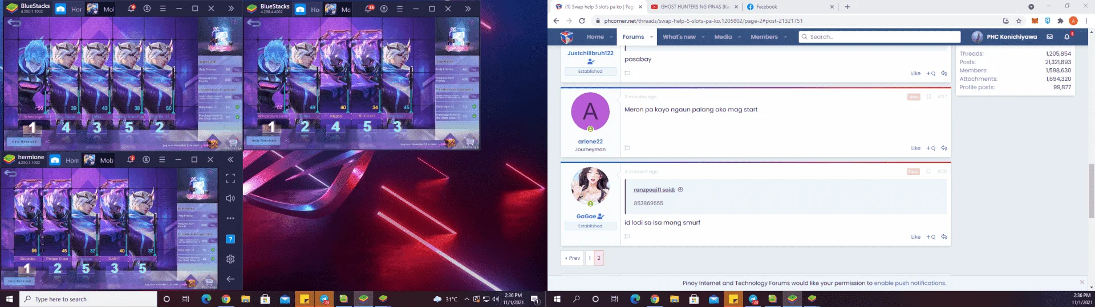Open hamburger menu in top-left BlueStacks window
The width and height of the screenshot is (1095, 307).
tap(163, 9)
